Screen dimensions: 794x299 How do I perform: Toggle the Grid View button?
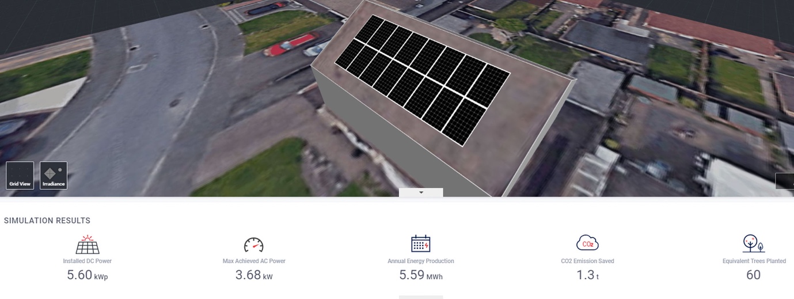pyautogui.click(x=20, y=175)
